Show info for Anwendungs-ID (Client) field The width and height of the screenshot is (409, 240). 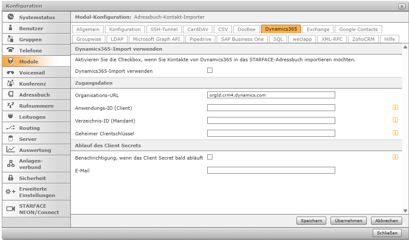[x=395, y=107]
